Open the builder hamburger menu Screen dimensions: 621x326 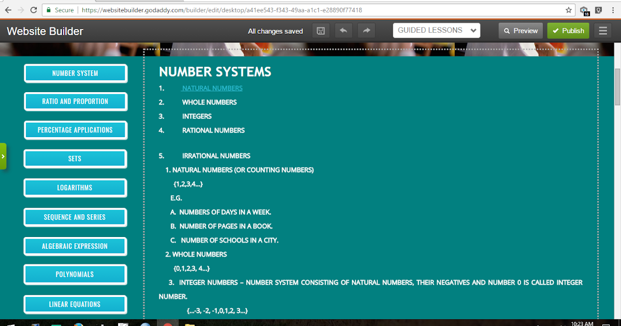(602, 30)
